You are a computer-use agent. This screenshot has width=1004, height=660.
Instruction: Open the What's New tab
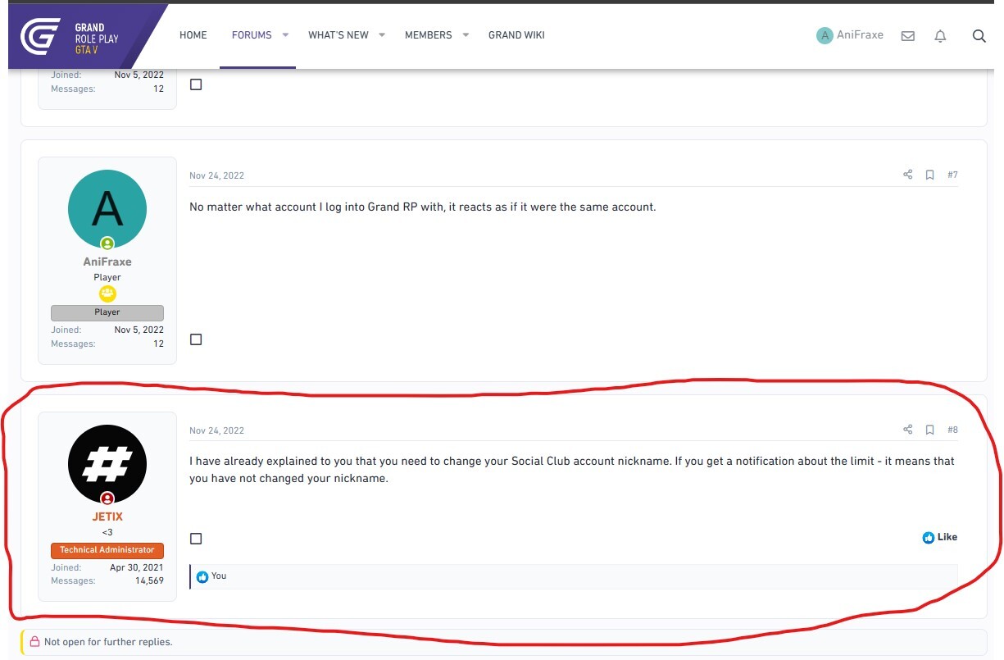pyautogui.click(x=338, y=35)
